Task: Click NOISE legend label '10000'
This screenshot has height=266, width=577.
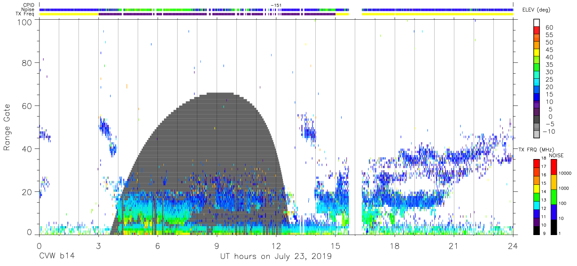Action: [565, 174]
